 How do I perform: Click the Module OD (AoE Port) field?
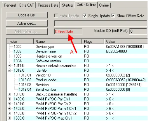[138, 31]
